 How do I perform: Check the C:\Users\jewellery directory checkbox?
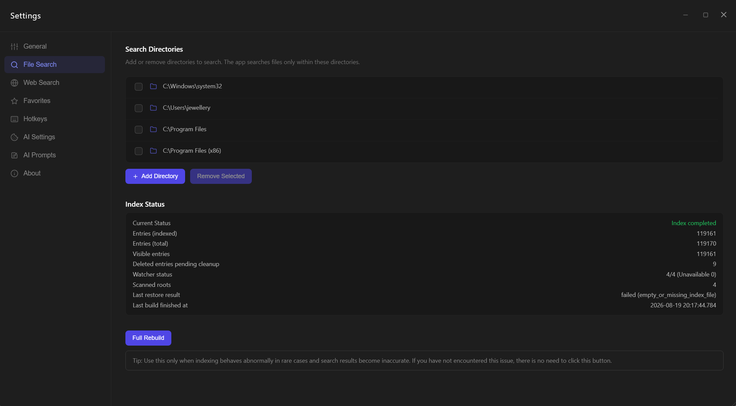click(x=138, y=108)
